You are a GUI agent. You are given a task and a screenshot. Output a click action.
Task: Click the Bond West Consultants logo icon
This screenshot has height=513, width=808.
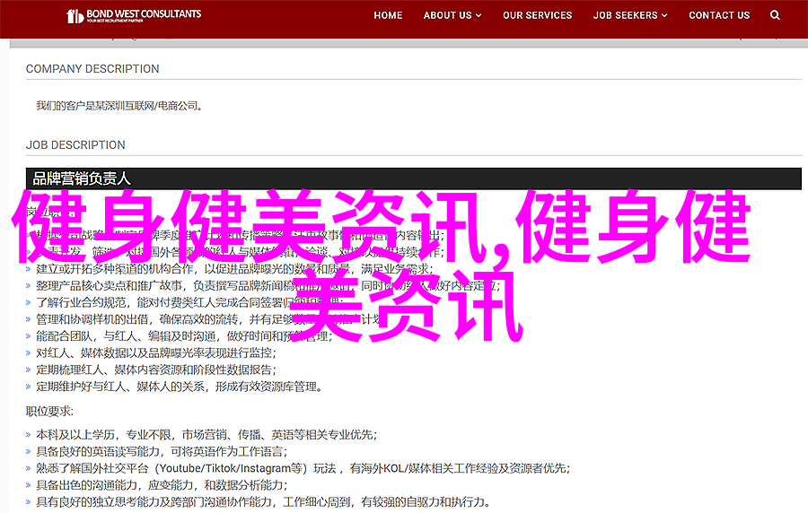click(75, 15)
